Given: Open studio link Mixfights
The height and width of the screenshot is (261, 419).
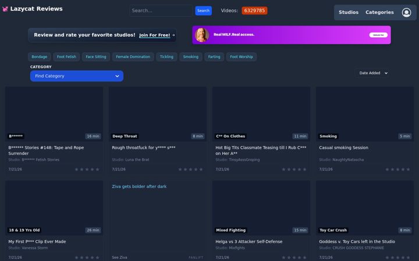Looking at the screenshot, I should (237, 248).
